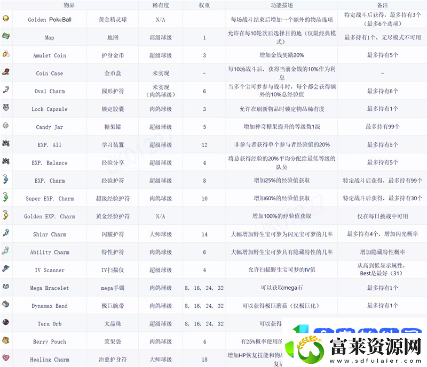Viewport: 427px width, 367px height.
Task: Click the IV扫描仪 Chinese name cell
Action: click(x=113, y=270)
